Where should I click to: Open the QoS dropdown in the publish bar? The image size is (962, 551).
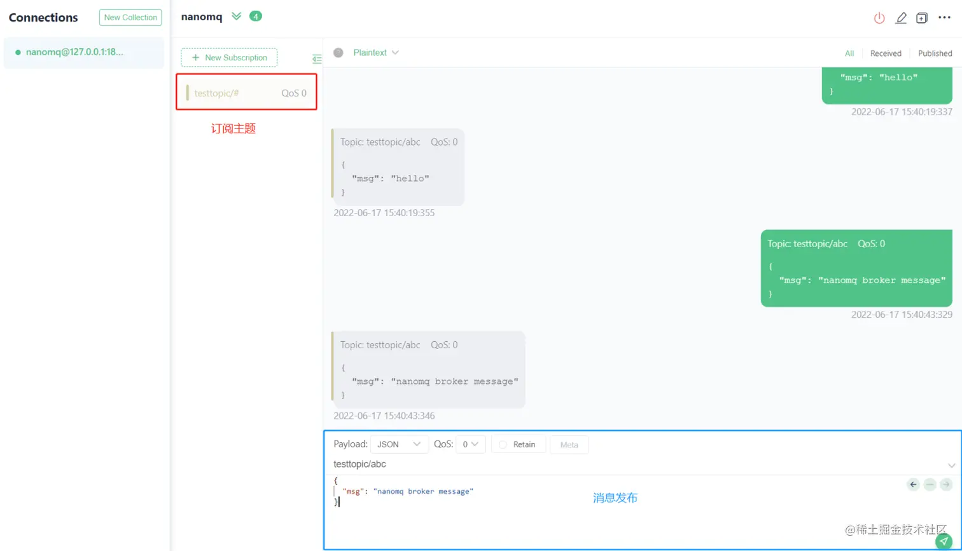point(471,444)
